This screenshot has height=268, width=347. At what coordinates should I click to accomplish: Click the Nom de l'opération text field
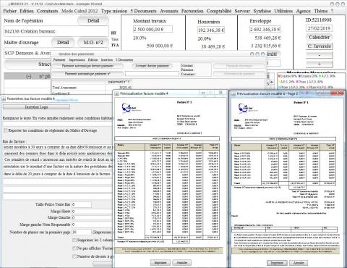pyautogui.click(x=56, y=31)
